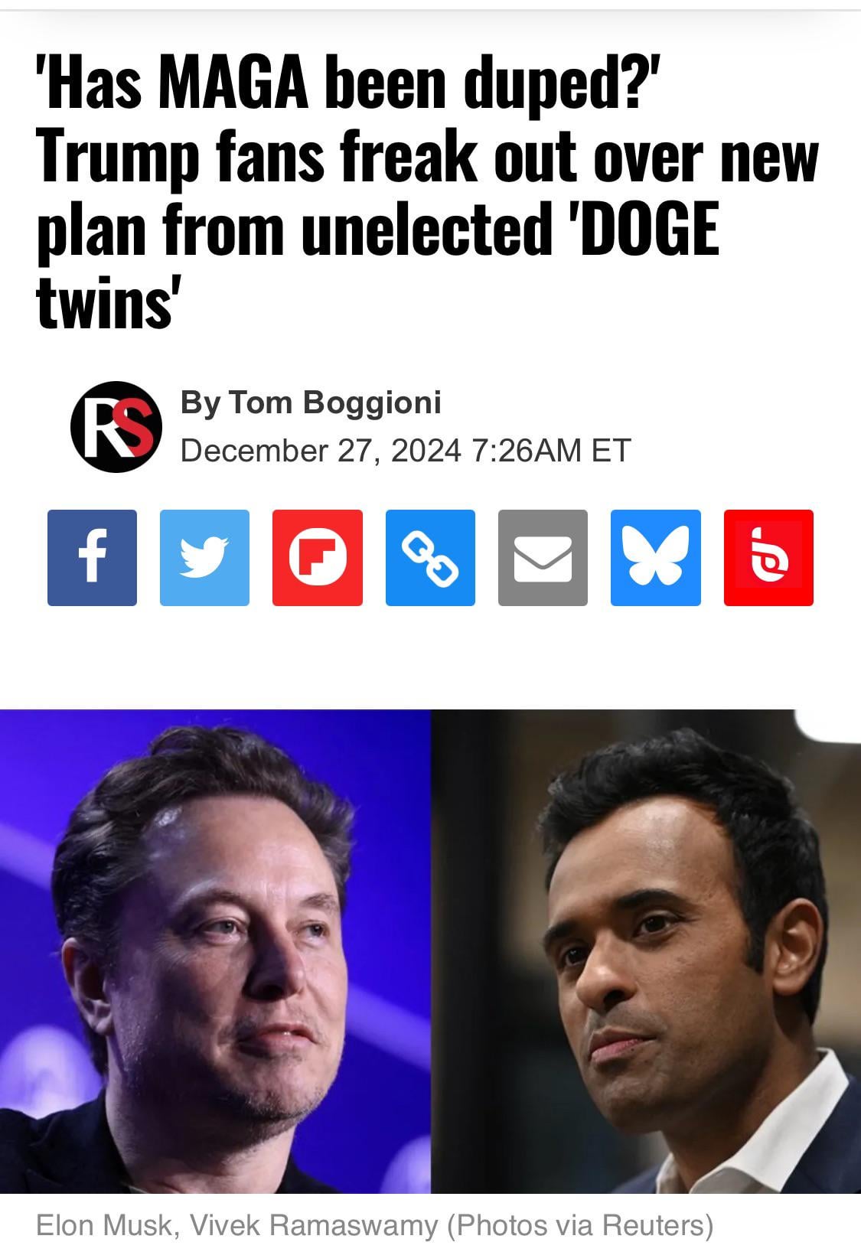Share article on Twitter

[204, 558]
